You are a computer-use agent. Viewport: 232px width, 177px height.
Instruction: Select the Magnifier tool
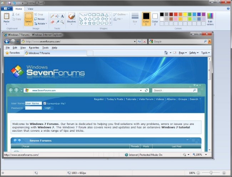point(62,22)
